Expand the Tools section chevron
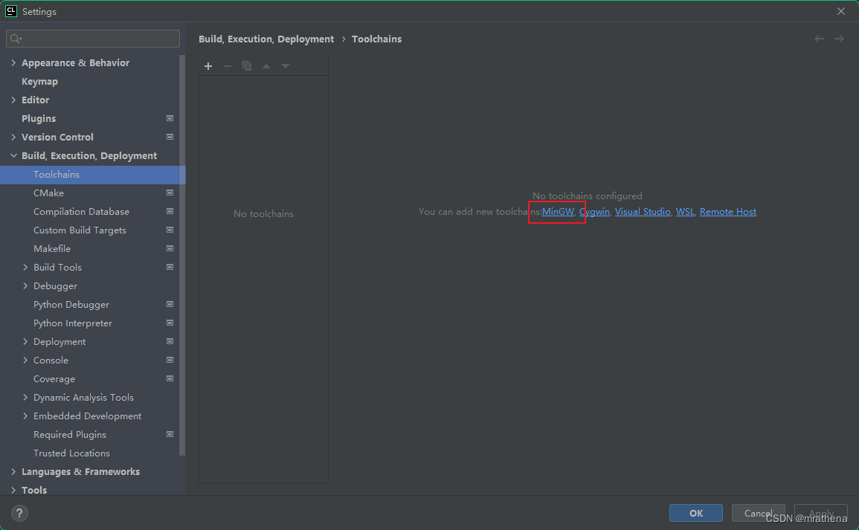 (x=13, y=491)
